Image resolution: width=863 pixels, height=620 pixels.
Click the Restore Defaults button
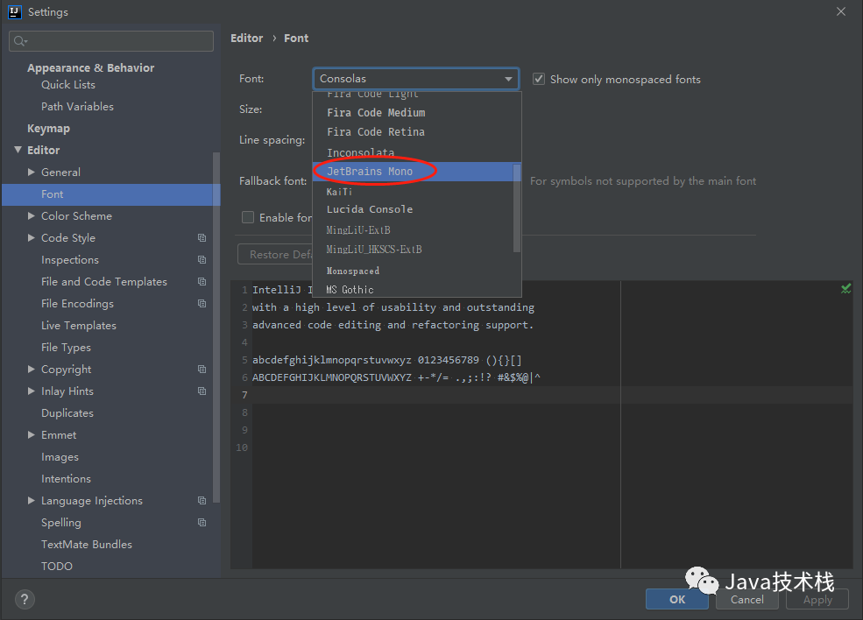275,254
